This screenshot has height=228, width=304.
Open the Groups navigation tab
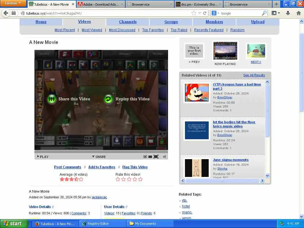[x=171, y=22]
